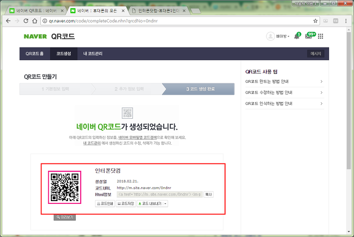Open the QR코드홈 menu
The height and width of the screenshot is (237, 354).
click(x=34, y=54)
